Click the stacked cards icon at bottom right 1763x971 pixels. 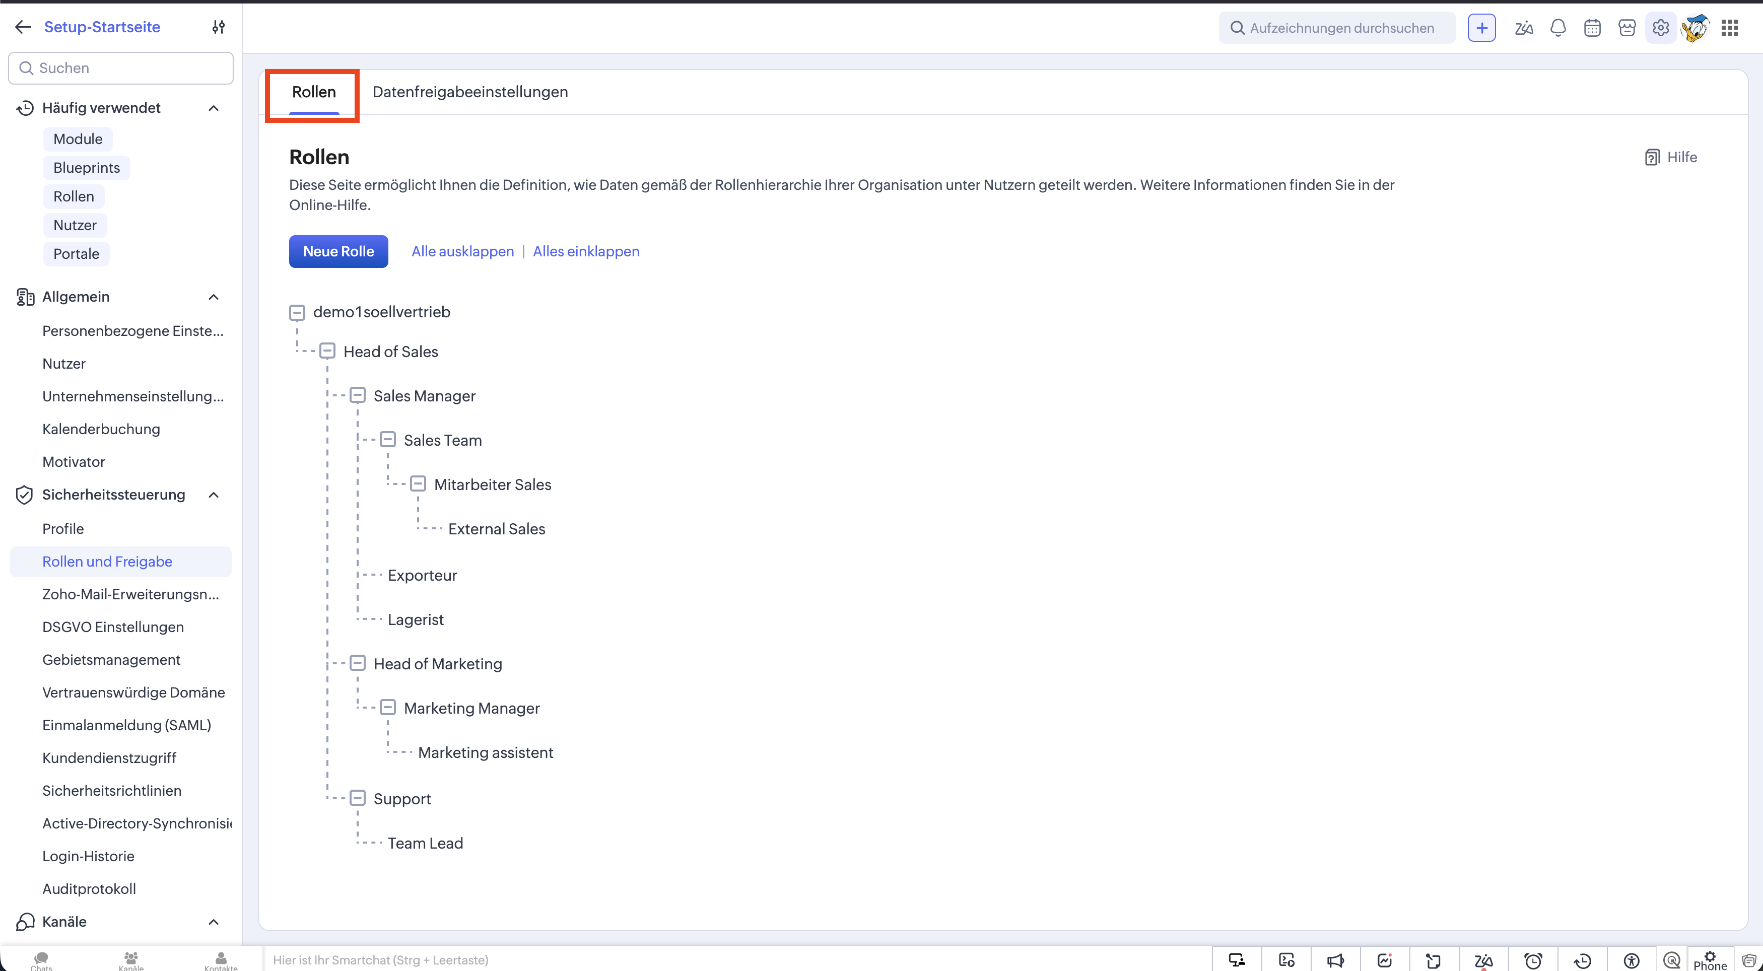point(1749,960)
